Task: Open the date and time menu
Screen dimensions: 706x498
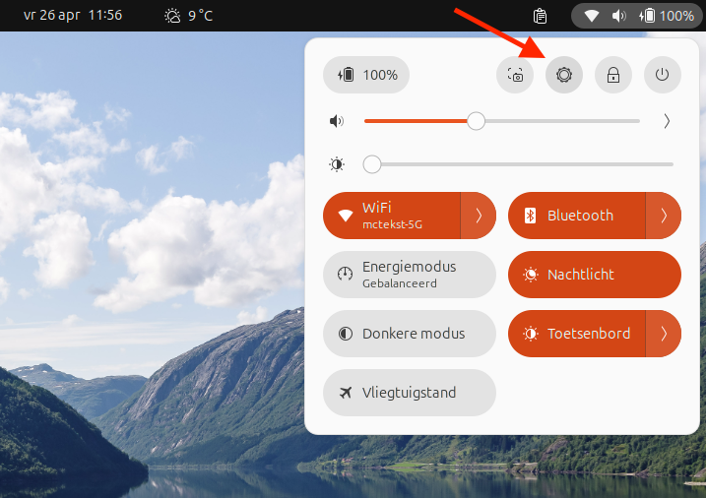Action: [x=73, y=16]
